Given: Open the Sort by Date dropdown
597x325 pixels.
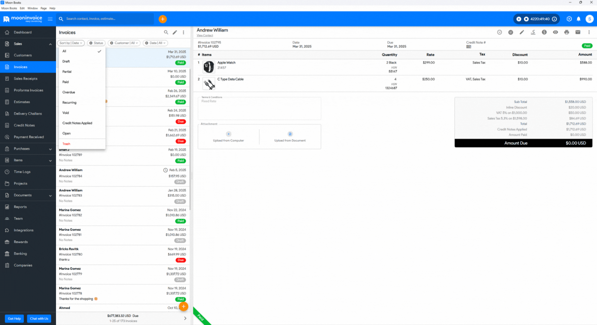Looking at the screenshot, I should (71, 43).
